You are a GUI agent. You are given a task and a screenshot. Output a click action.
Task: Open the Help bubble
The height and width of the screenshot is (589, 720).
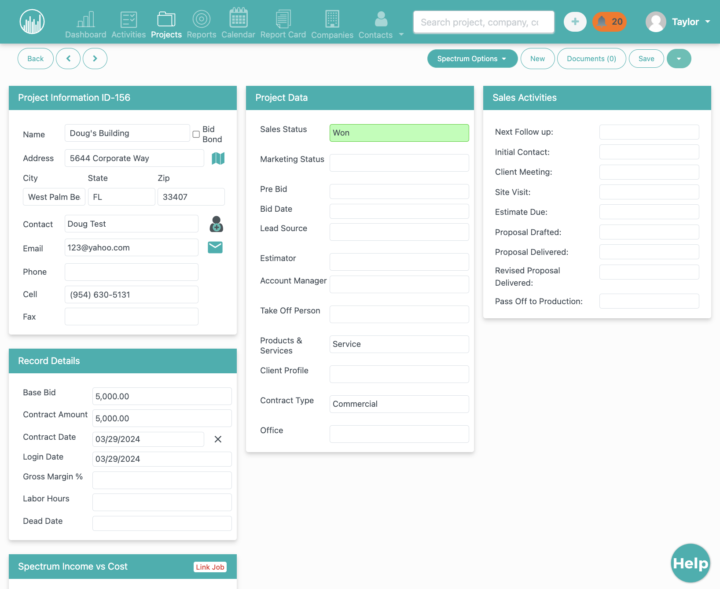[691, 563]
